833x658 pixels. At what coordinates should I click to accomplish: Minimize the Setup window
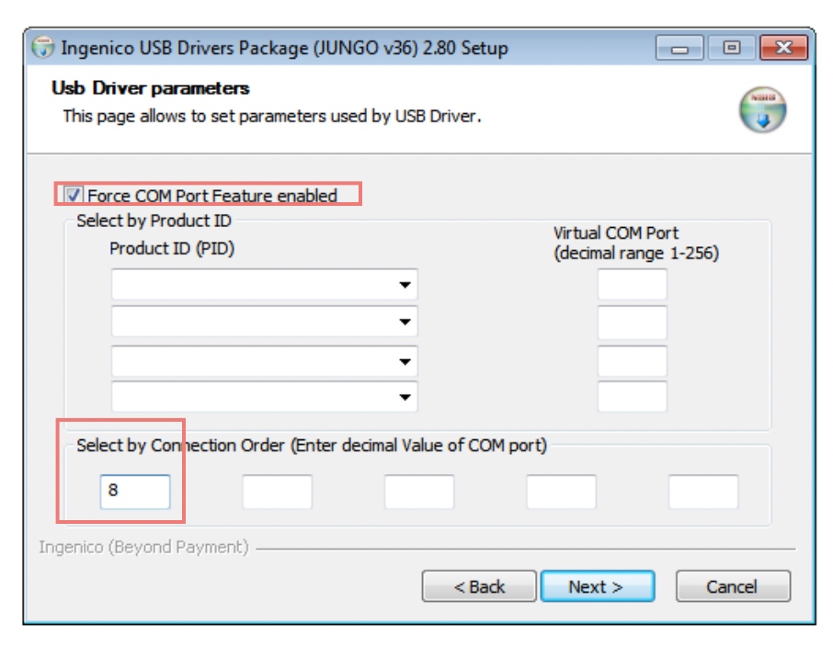tap(679, 49)
